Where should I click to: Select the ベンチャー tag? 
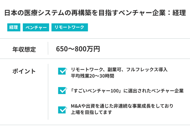point(35,28)
